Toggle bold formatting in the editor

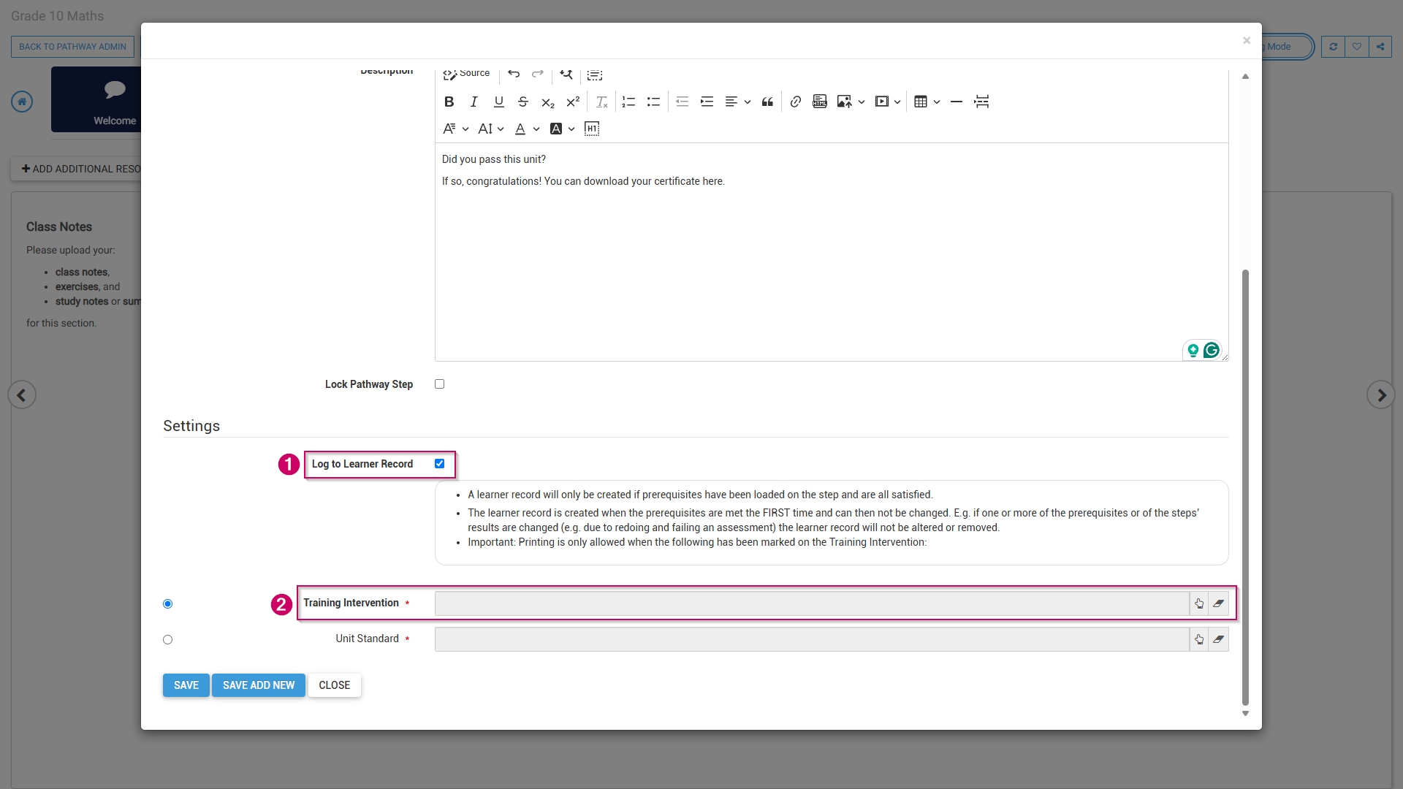pyautogui.click(x=449, y=102)
